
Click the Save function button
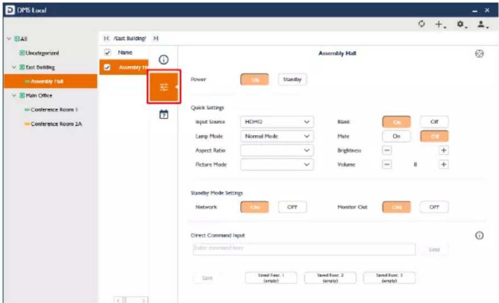[207, 278]
